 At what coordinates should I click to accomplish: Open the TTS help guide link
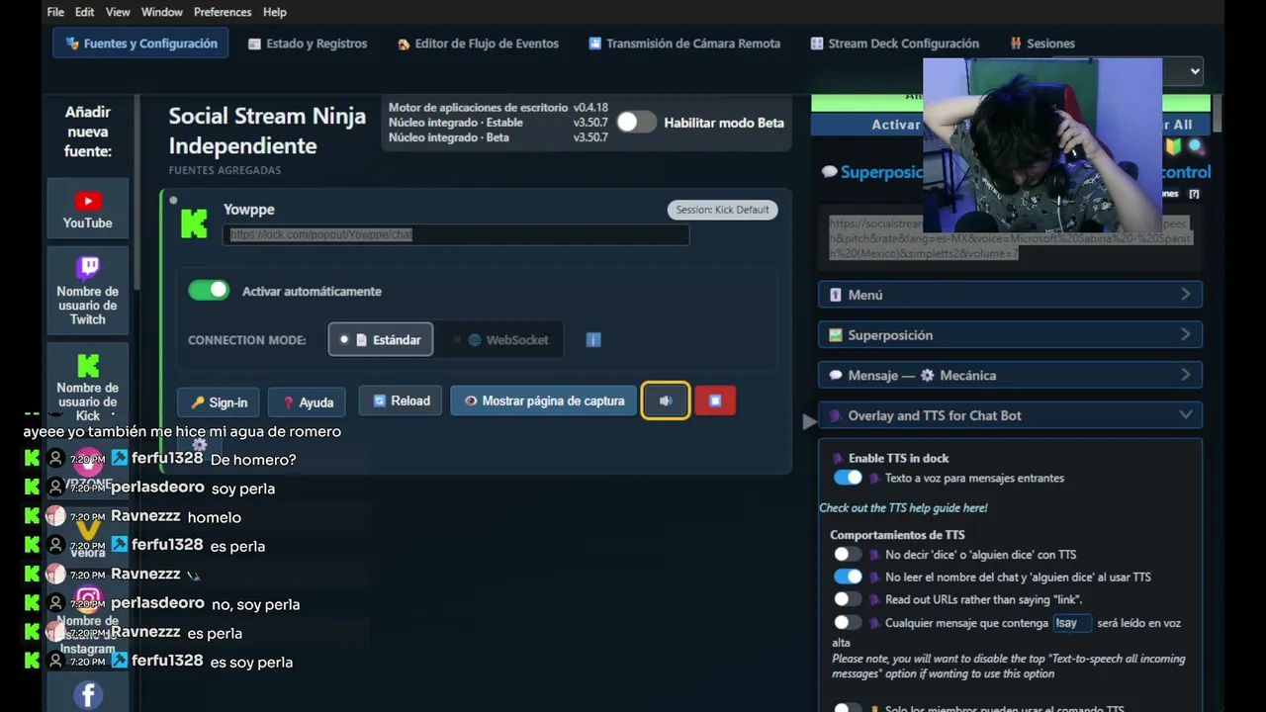[903, 507]
